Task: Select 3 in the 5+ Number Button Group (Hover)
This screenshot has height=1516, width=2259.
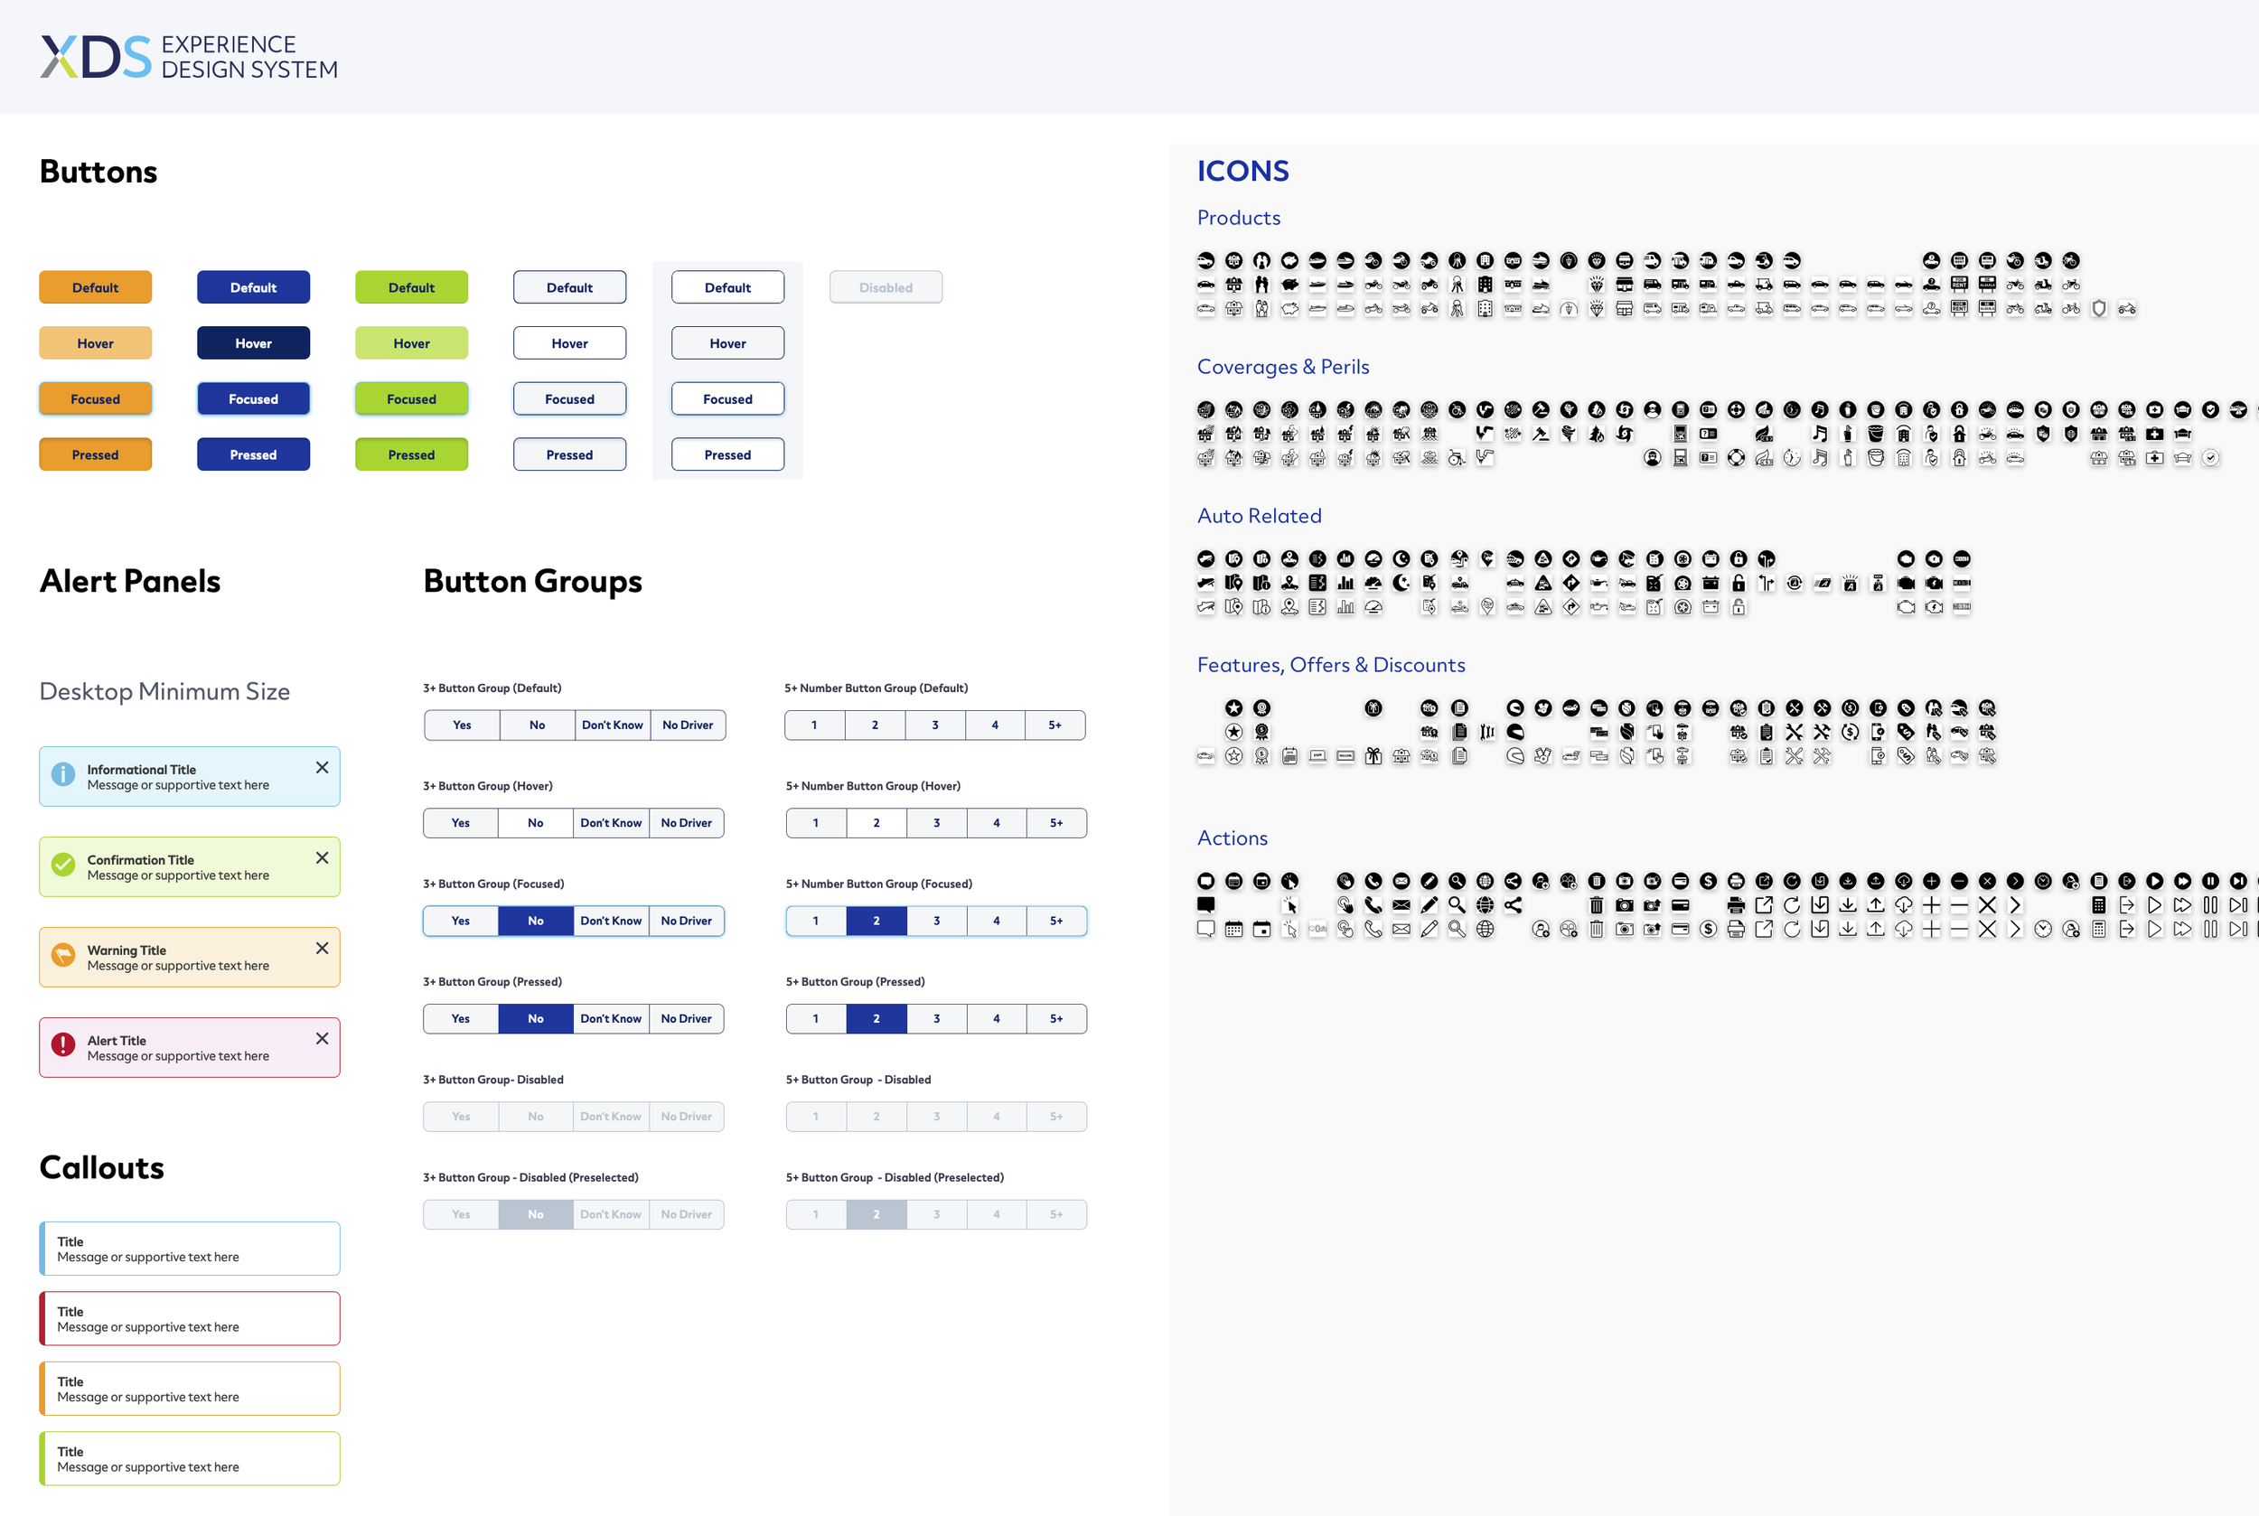Action: click(x=936, y=823)
